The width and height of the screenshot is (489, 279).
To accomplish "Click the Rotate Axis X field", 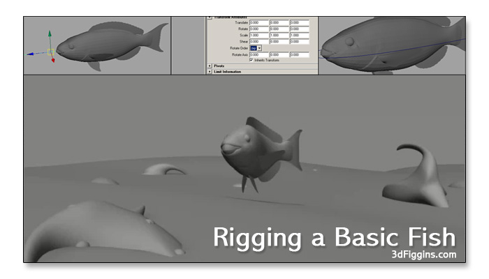I will click(259, 54).
